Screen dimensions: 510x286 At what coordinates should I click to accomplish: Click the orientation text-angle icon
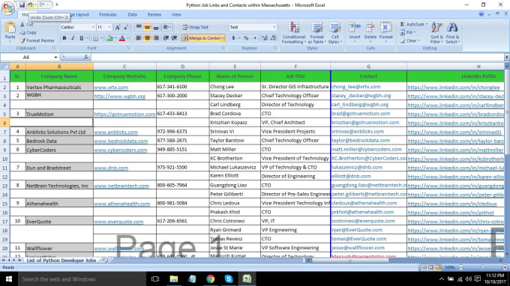click(x=166, y=27)
